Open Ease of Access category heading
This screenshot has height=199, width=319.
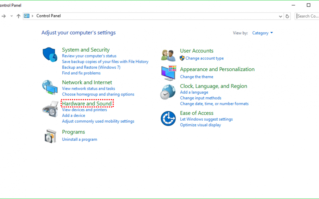coord(197,113)
